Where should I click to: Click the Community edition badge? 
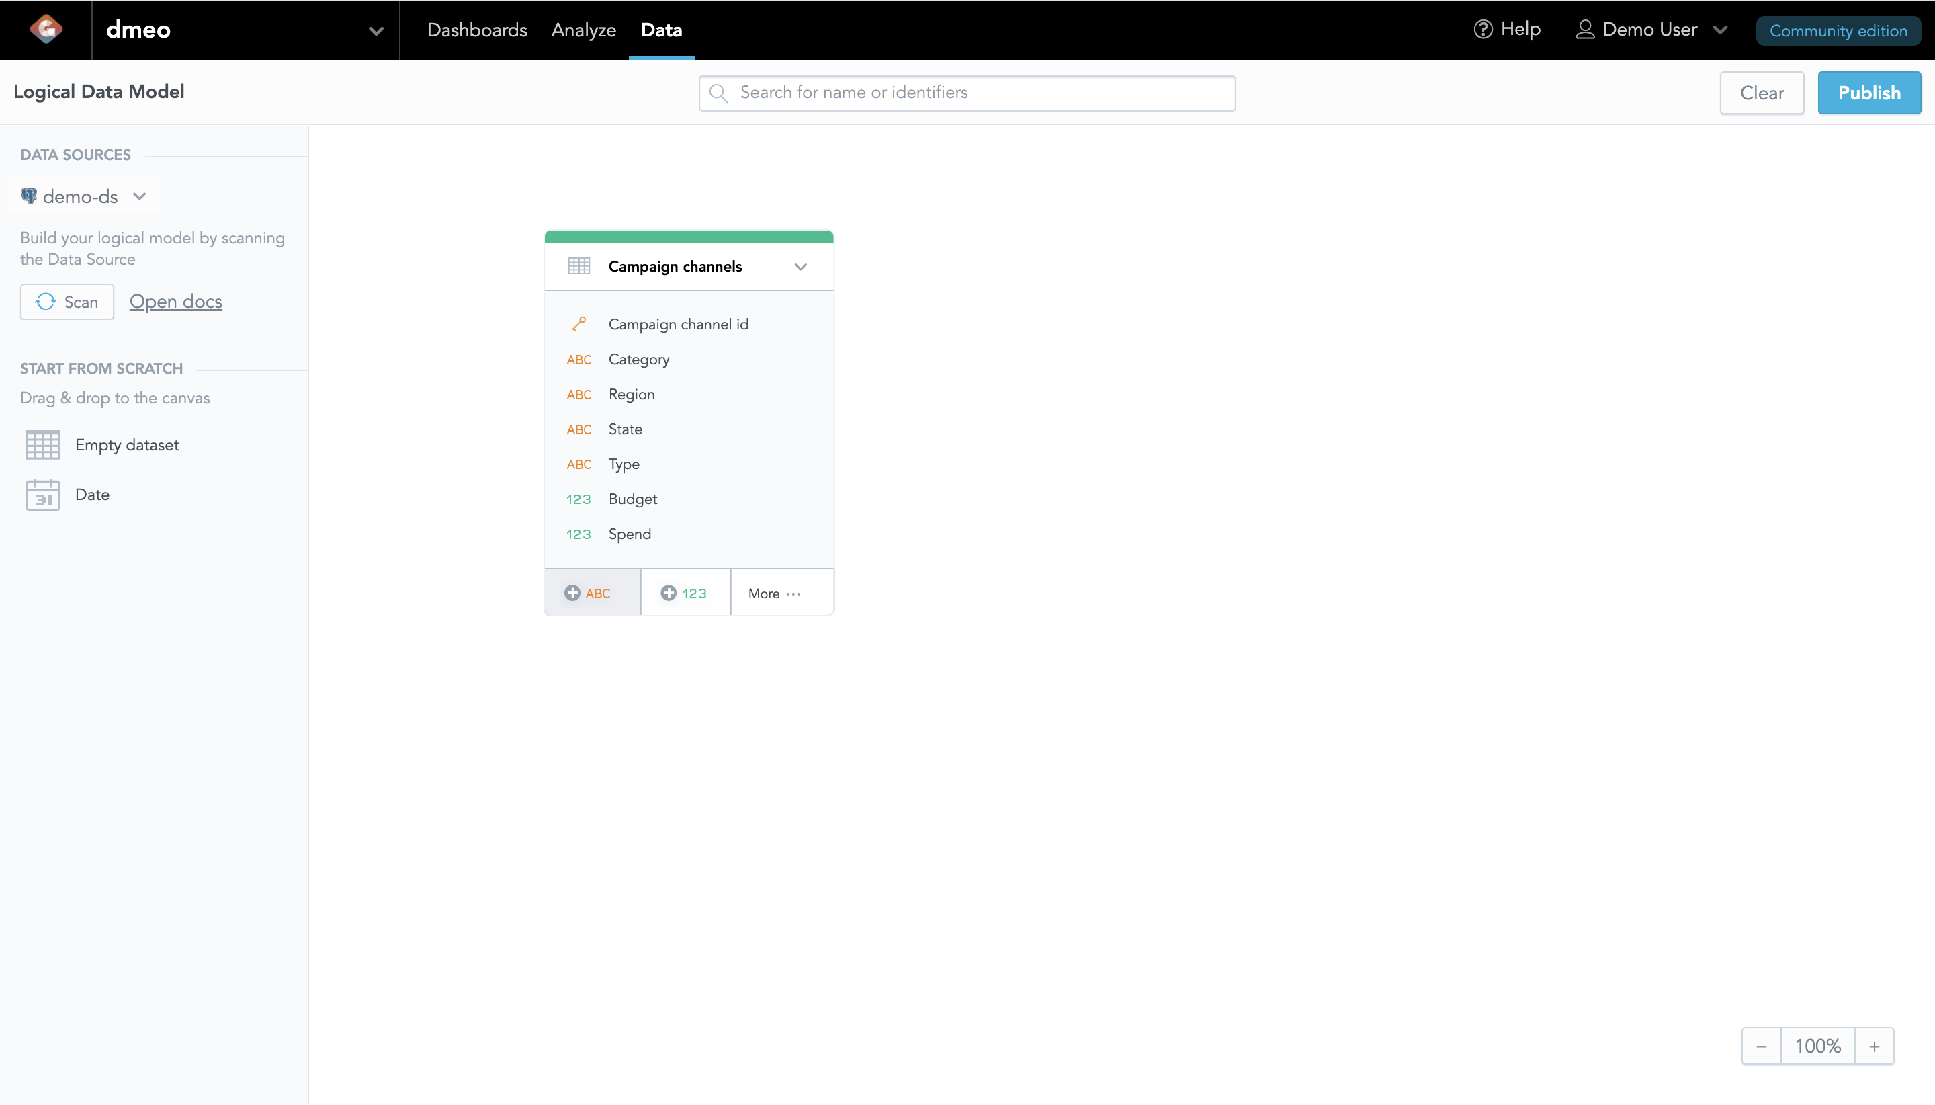[1838, 30]
